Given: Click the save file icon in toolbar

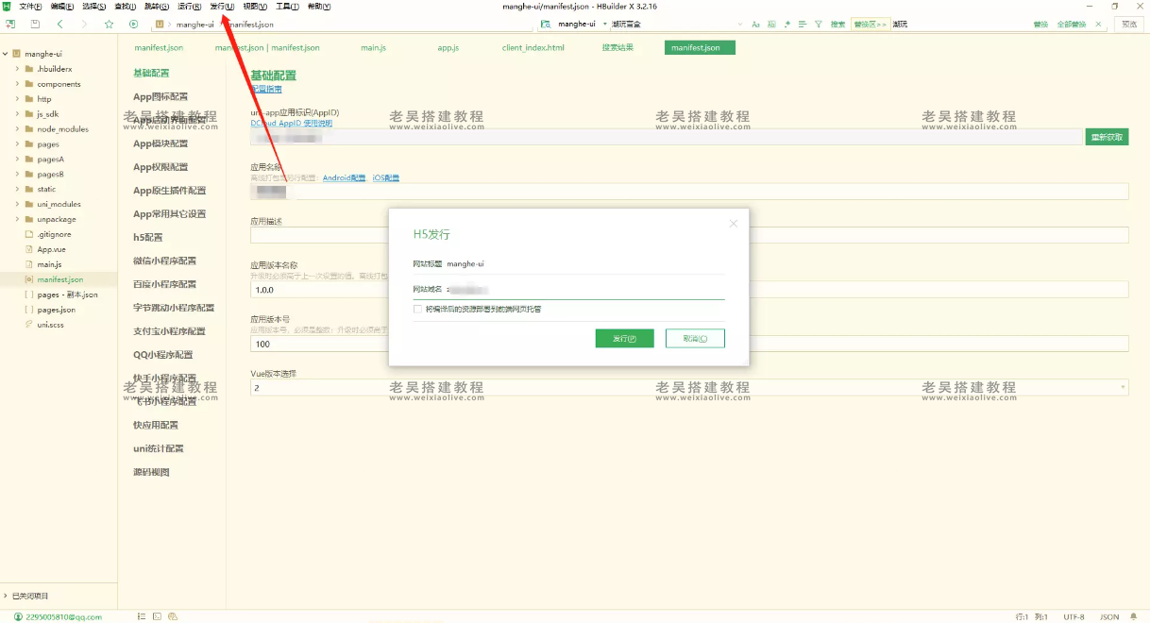Looking at the screenshot, I should point(36,24).
